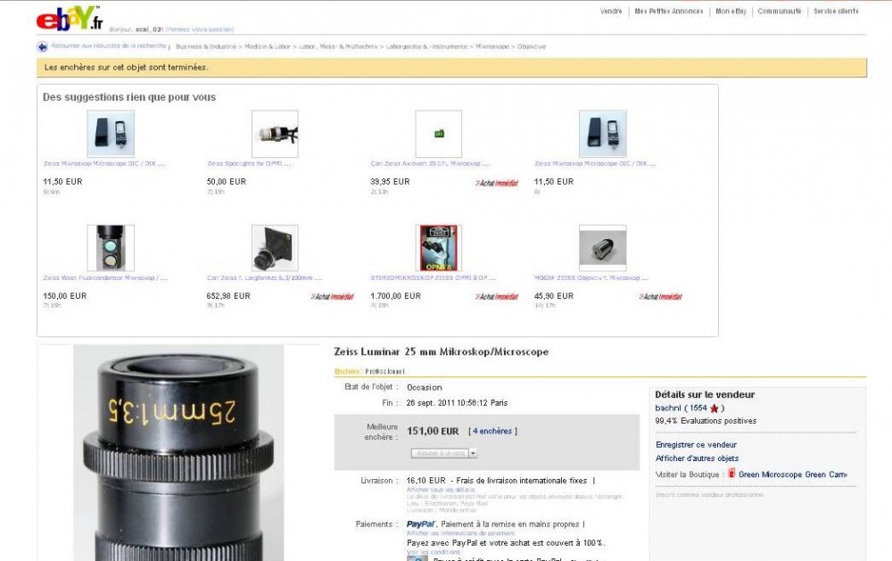Click the Achat immédiat badge beside 652,98 EUR

pos(333,296)
